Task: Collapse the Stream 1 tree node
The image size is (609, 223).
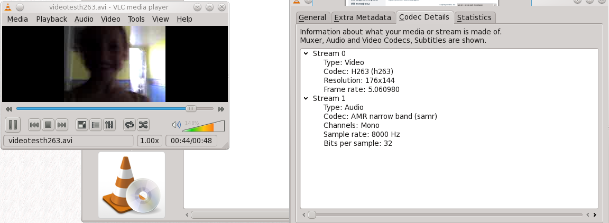Action: [x=306, y=98]
